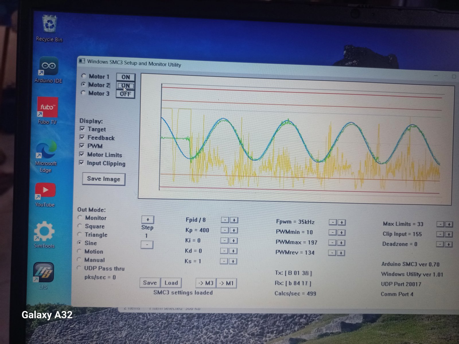Image resolution: width=459 pixels, height=344 pixels.
Task: Toggle the Motor 2 ON button
Action: (x=126, y=85)
